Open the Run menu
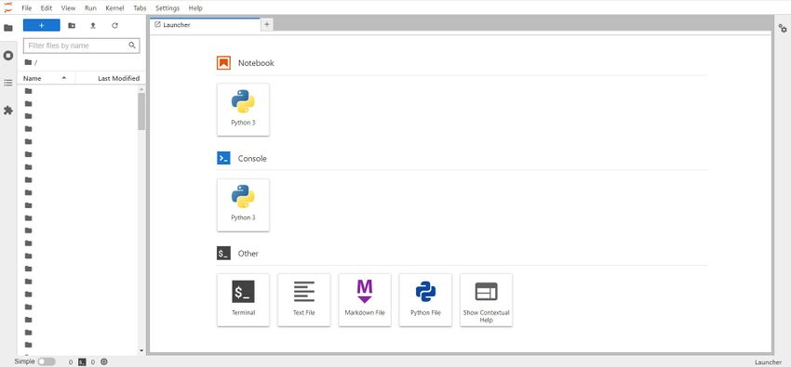 tap(91, 8)
